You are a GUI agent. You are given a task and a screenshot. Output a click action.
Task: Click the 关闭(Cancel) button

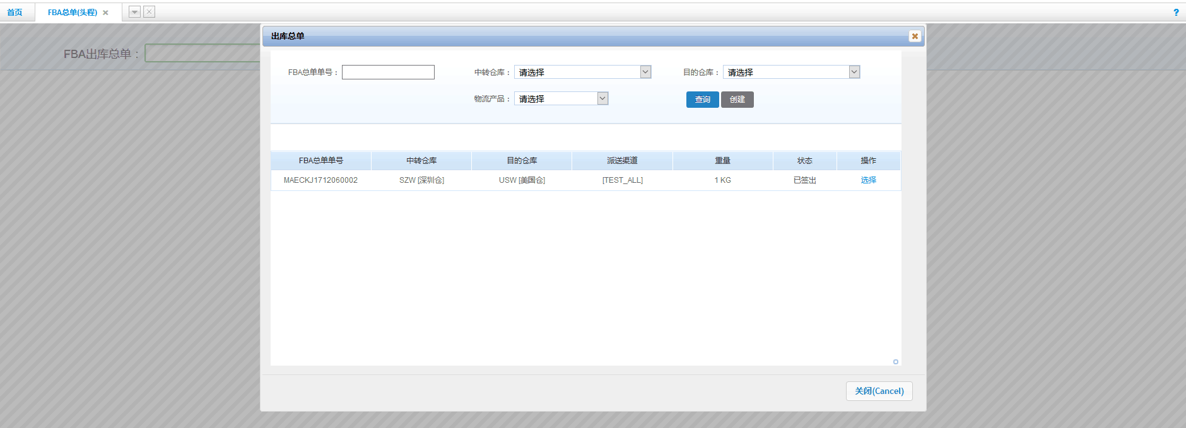coord(879,391)
